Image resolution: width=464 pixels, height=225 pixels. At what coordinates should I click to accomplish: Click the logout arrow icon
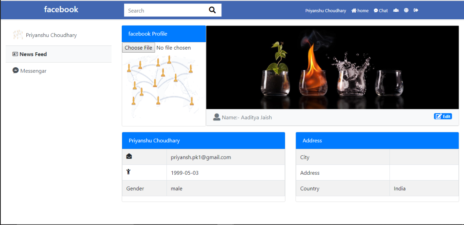(x=416, y=10)
